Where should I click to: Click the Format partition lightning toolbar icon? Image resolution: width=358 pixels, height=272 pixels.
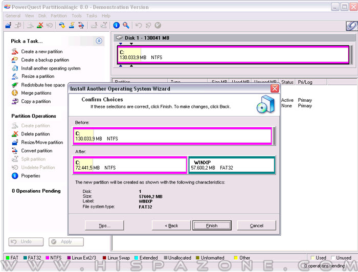pyautogui.click(x=72, y=25)
